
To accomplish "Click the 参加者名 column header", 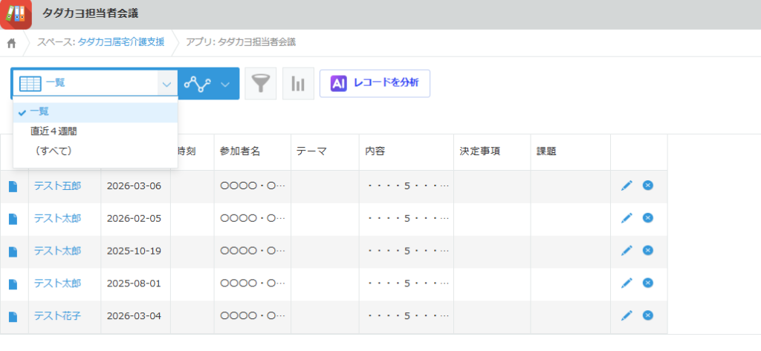I will [x=241, y=151].
